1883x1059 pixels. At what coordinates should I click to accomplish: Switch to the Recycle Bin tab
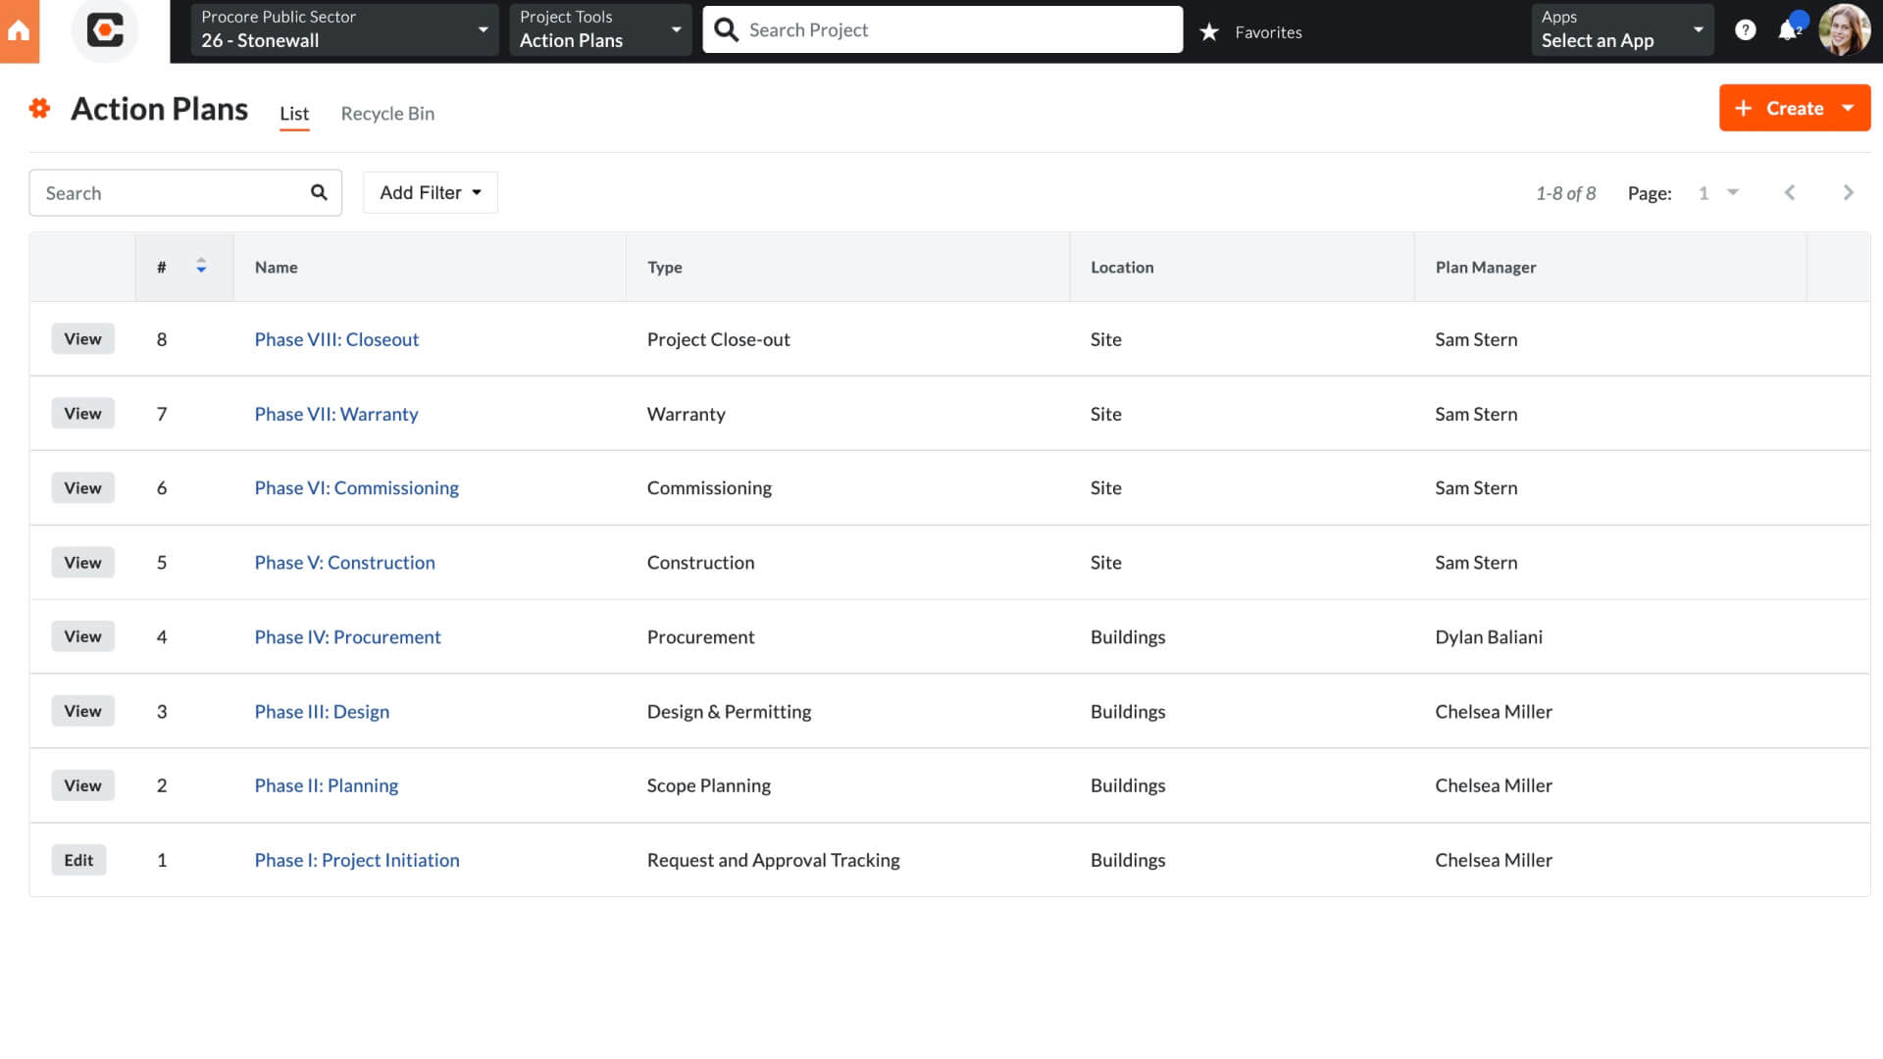[387, 114]
